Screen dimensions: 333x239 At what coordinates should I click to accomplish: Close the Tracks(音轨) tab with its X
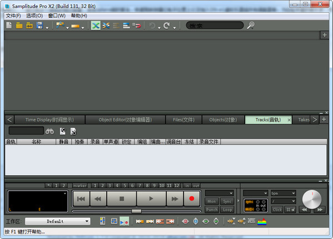[x=289, y=120]
